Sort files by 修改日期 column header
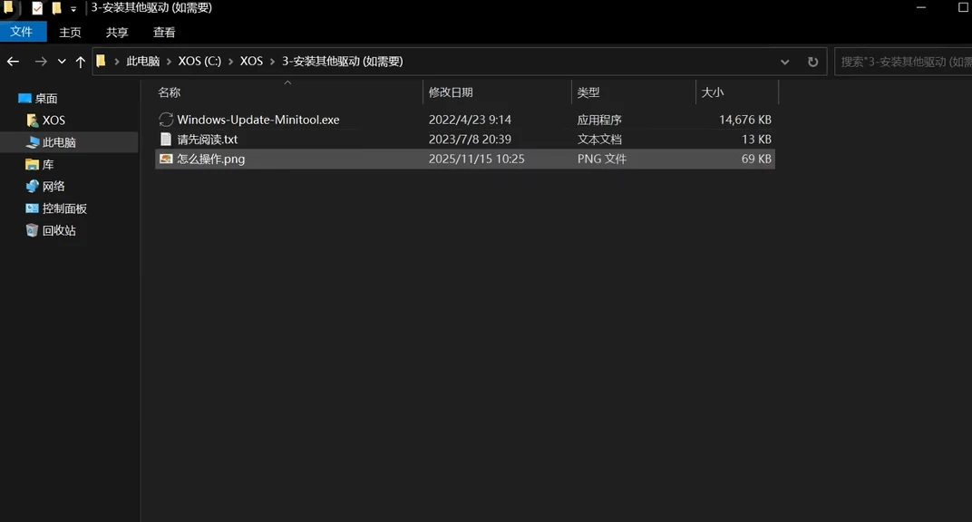972x522 pixels. click(451, 92)
